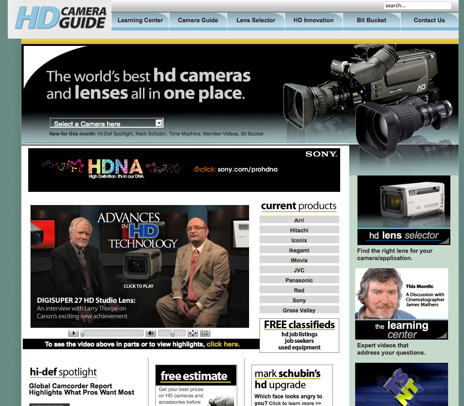The height and width of the screenshot is (406, 464).
Task: Open the Lens Selector tab
Action: (x=255, y=20)
